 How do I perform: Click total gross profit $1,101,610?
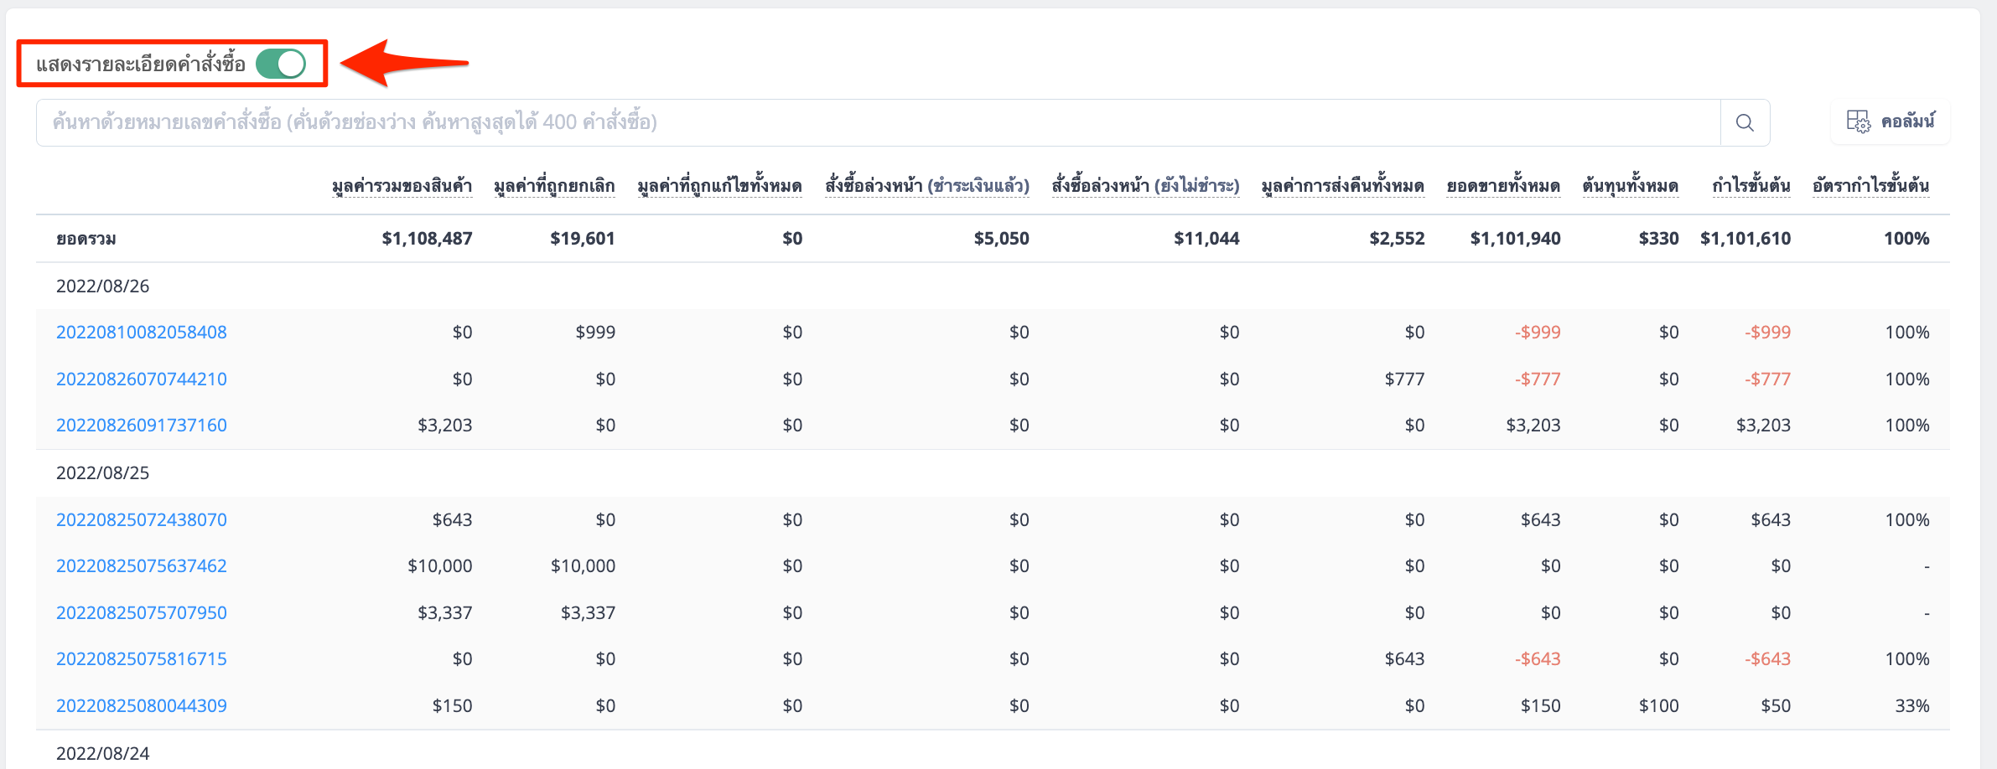coord(1745,239)
